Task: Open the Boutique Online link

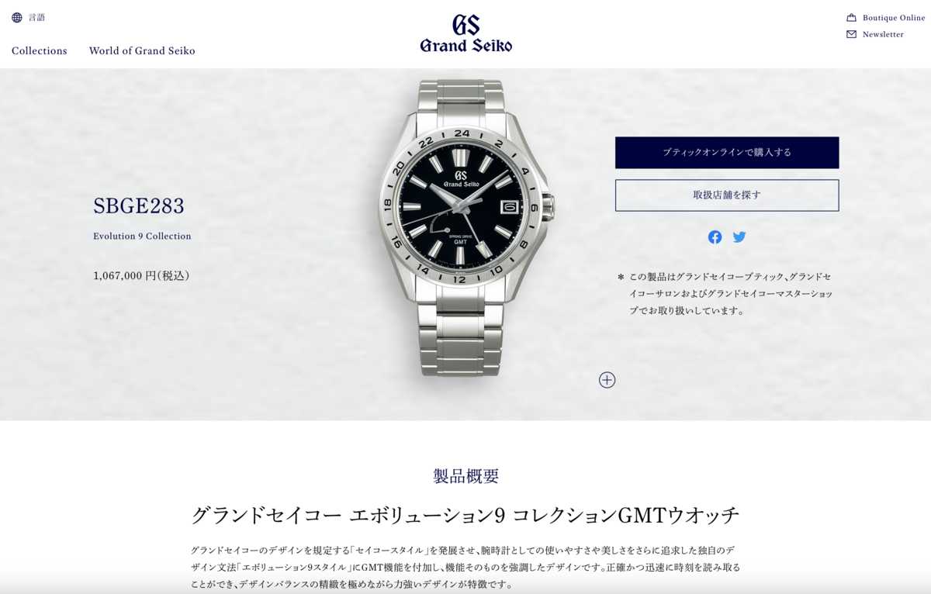Action: click(x=894, y=18)
